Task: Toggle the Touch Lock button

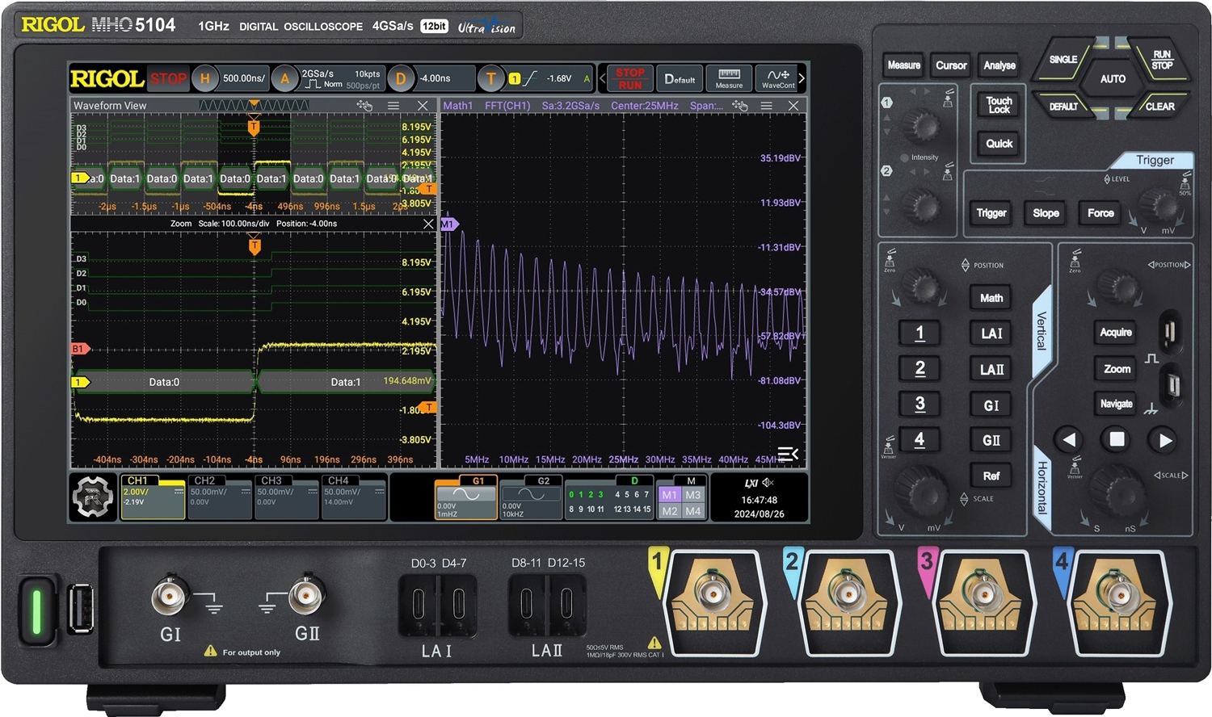Action: click(x=999, y=105)
